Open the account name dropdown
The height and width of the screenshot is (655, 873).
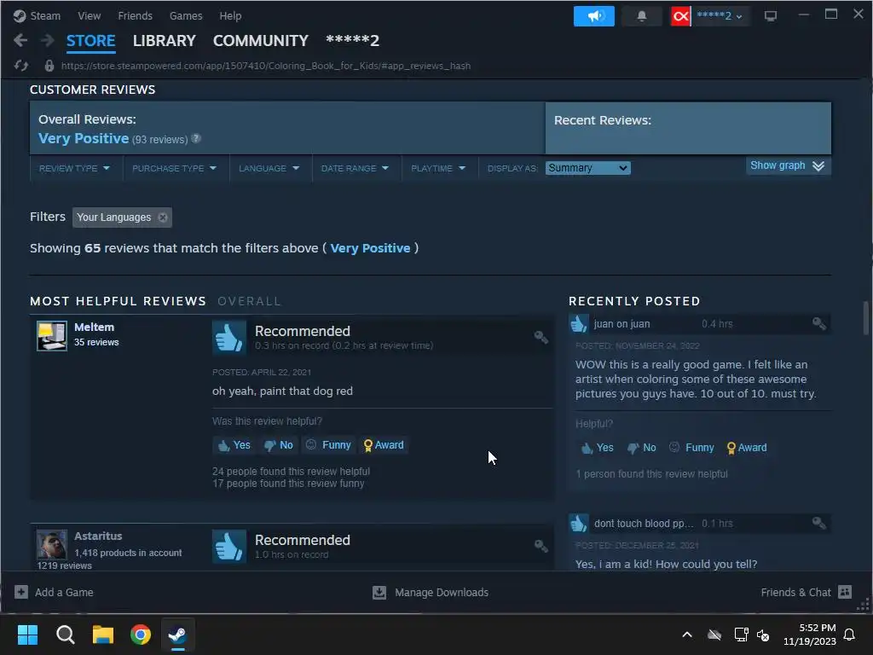[x=720, y=16]
